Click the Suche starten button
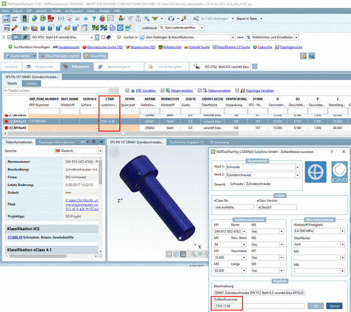The height and width of the screenshot is (312, 351). pos(18,56)
